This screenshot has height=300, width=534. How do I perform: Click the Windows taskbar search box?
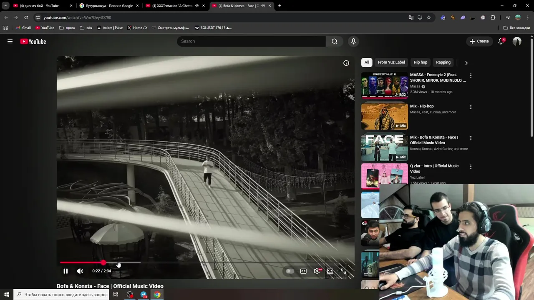pyautogui.click(x=61, y=295)
